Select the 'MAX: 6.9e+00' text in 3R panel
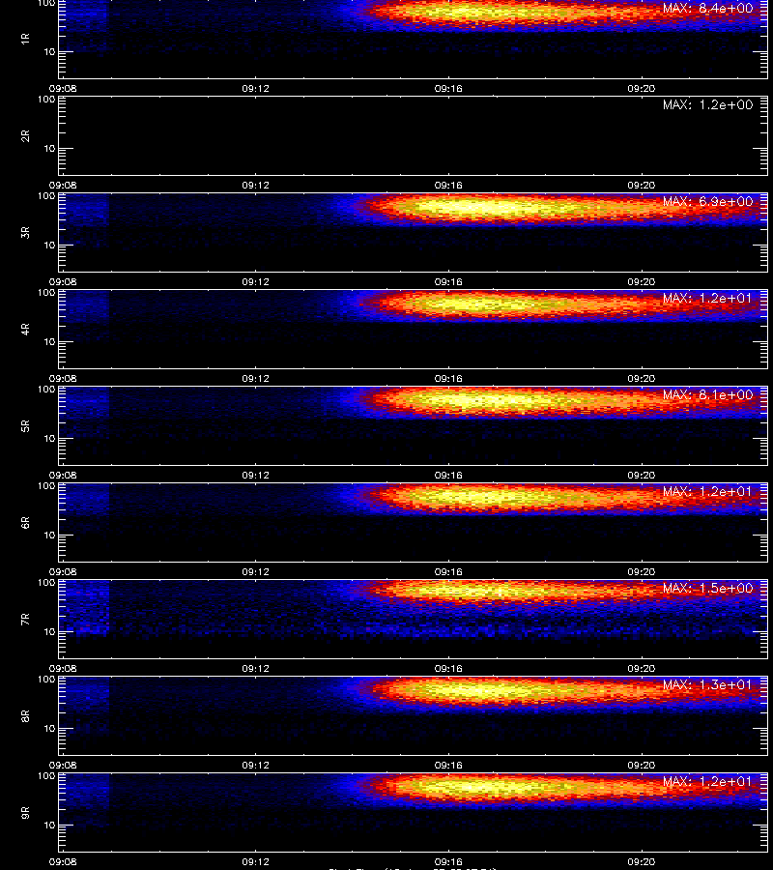Viewport: 773px width, 870px height. pyautogui.click(x=707, y=201)
